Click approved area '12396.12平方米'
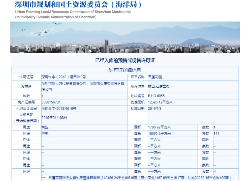 pyautogui.click(x=160, y=102)
